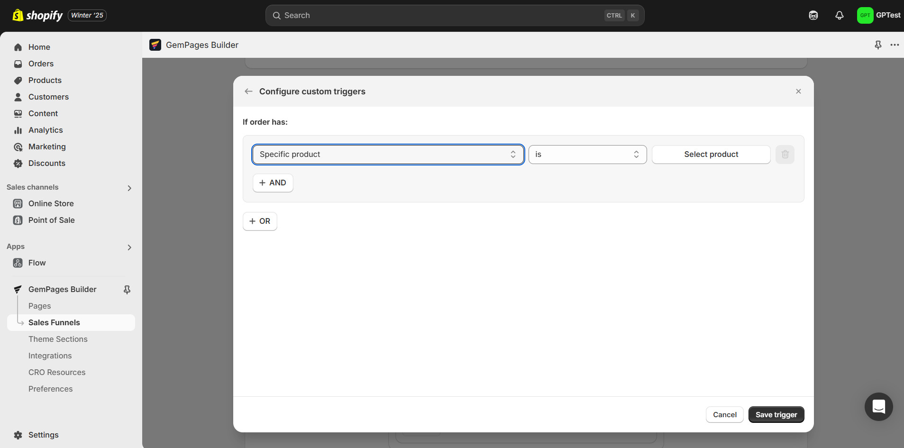904x448 pixels.
Task: Add an OR condition group
Action: coord(260,221)
